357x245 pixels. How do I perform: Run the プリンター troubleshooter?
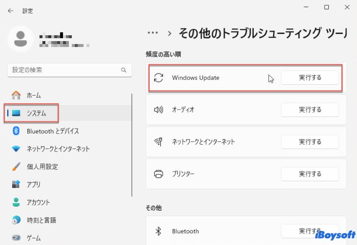coord(310,174)
